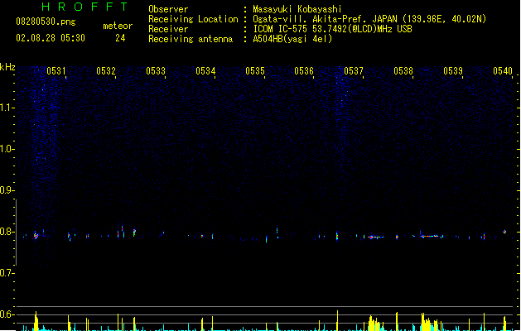Click the bright echo cluster before 0531
The height and width of the screenshot is (331, 521).
coord(36,235)
